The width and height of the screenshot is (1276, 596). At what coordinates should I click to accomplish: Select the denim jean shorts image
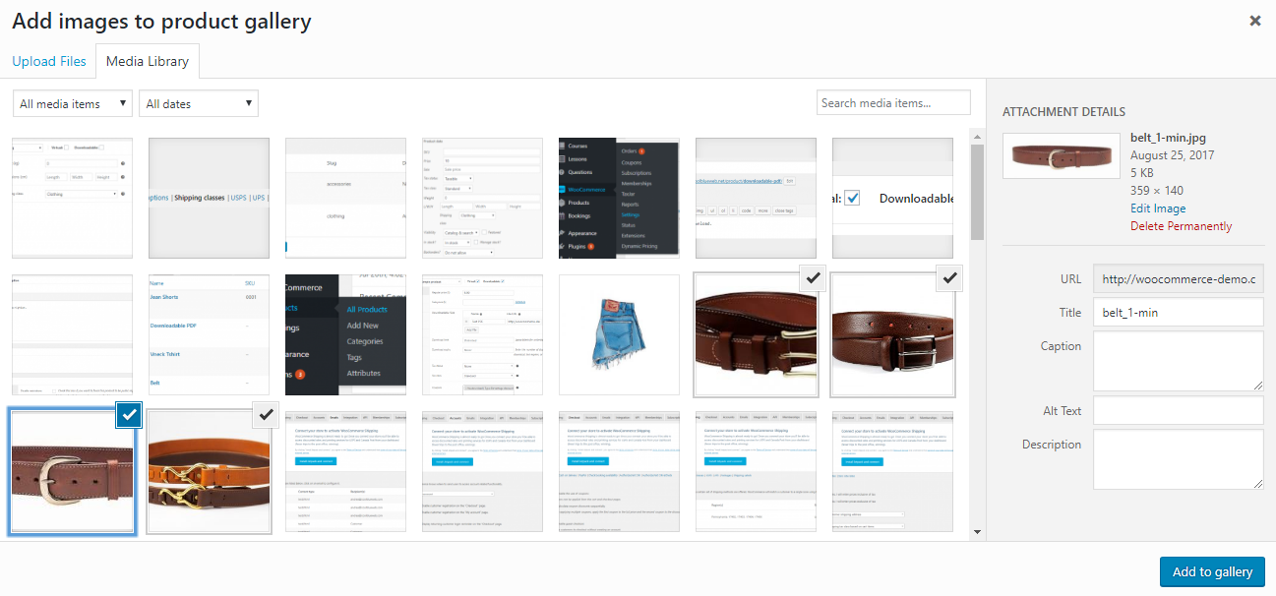coord(619,335)
